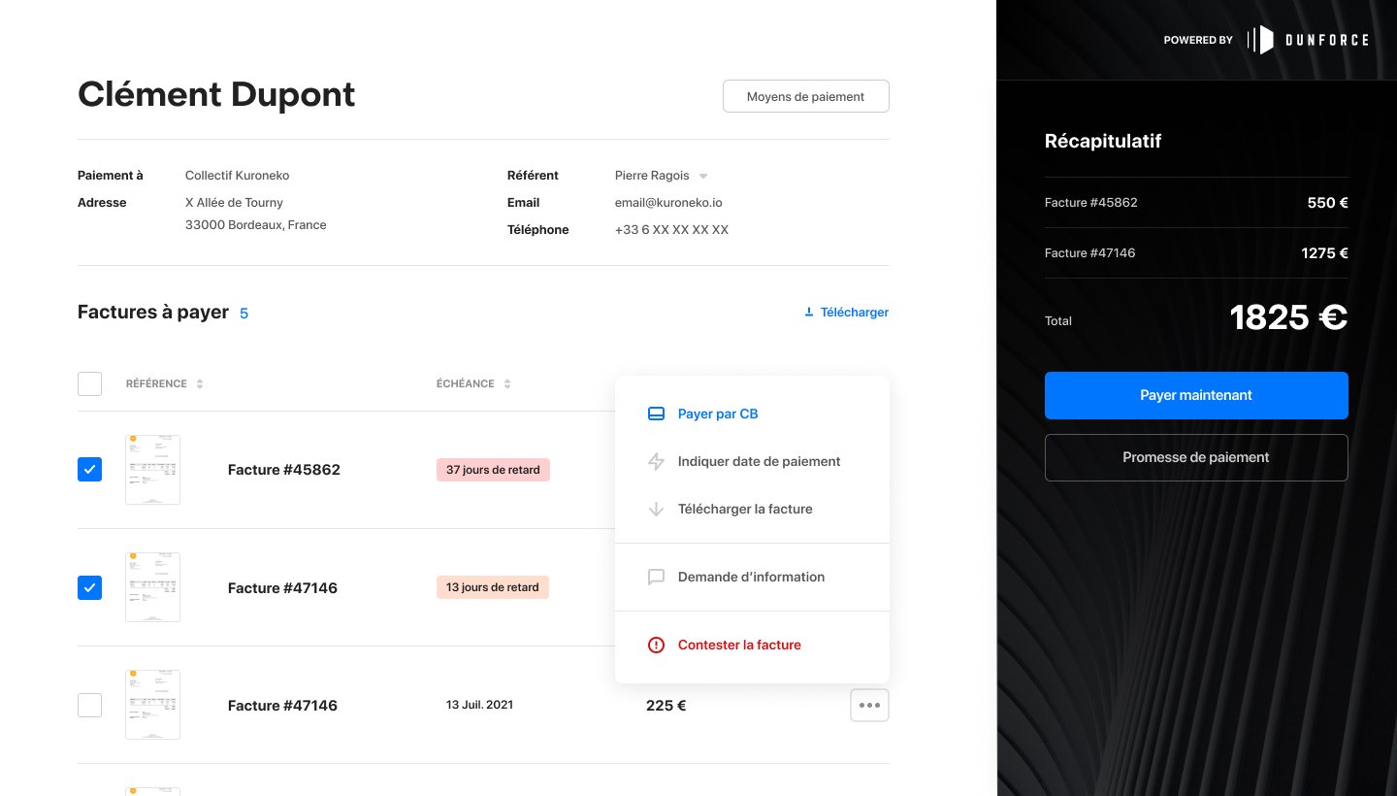
Task: Check the checkbox for the 225 € invoice
Action: (x=89, y=706)
